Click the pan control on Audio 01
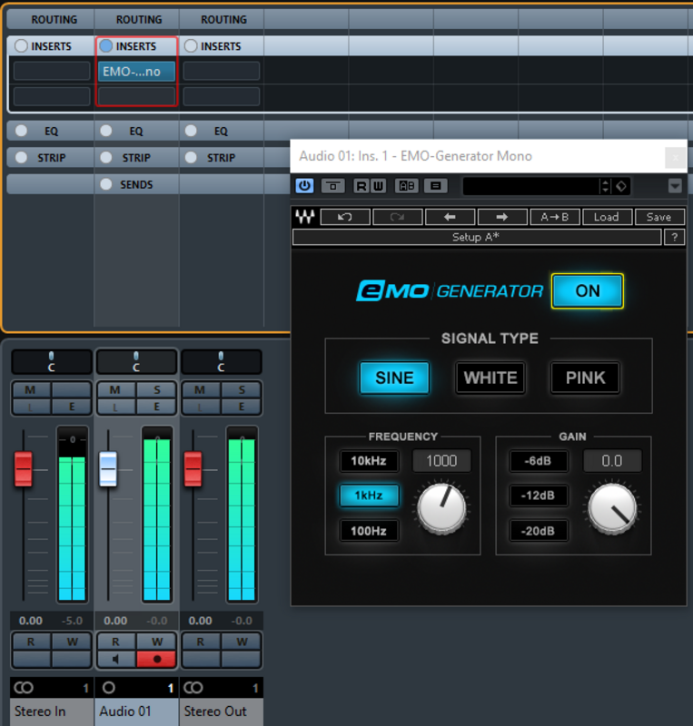The height and width of the screenshot is (726, 693). pos(136,361)
